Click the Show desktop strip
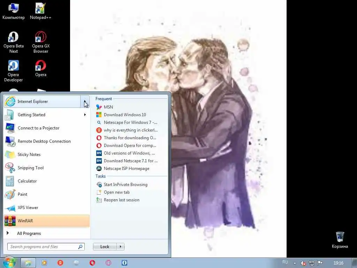The height and width of the screenshot is (268, 357). coord(355,263)
